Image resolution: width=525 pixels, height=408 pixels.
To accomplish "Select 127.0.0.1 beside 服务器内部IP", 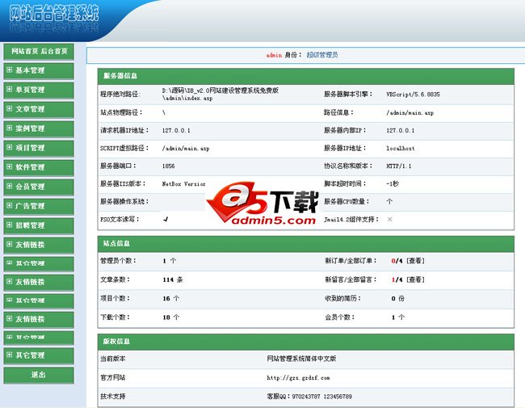I will (x=401, y=130).
